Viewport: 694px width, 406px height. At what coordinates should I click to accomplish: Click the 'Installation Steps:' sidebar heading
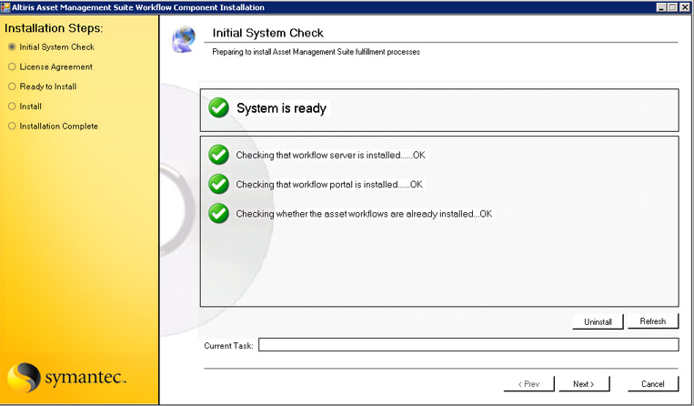(x=54, y=28)
